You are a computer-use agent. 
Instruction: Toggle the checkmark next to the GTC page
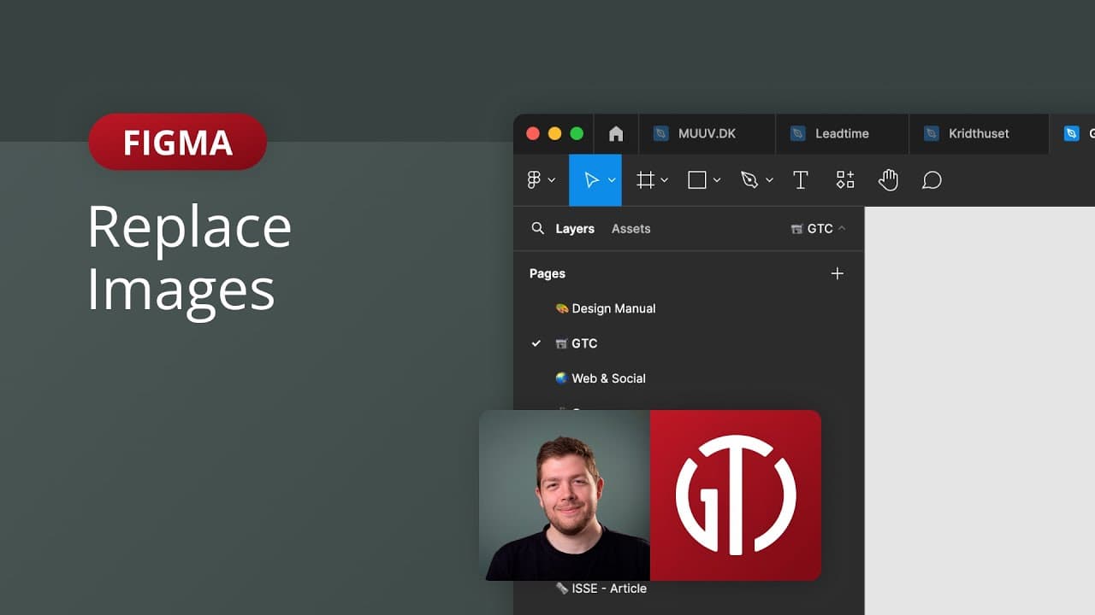(536, 343)
